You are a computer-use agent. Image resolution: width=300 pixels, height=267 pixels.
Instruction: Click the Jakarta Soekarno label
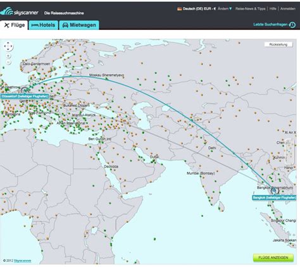[x=284, y=240]
